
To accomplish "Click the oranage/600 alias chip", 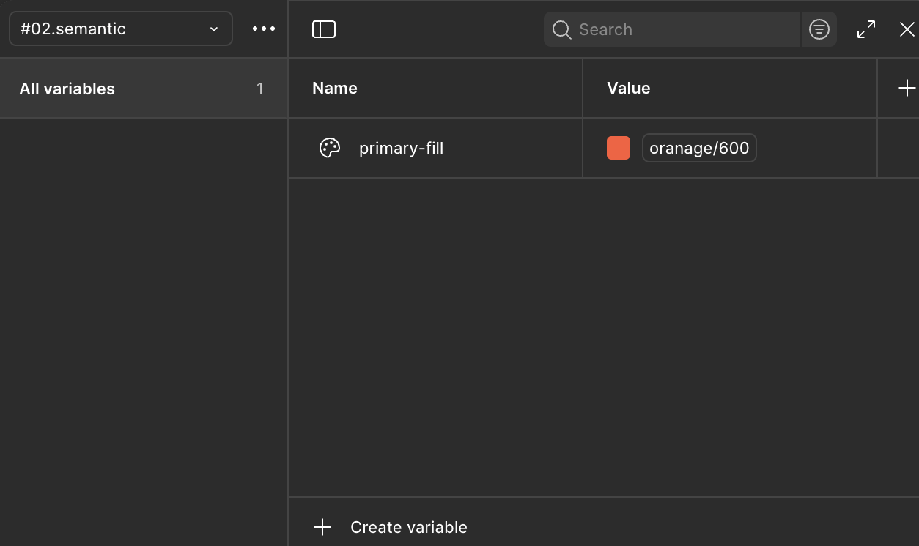I will click(699, 148).
